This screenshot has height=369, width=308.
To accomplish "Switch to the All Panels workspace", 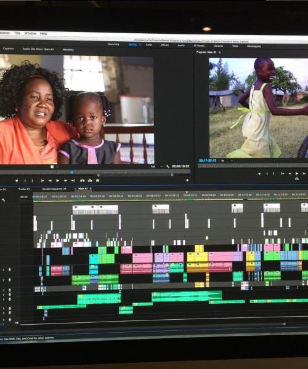I will (x=199, y=46).
